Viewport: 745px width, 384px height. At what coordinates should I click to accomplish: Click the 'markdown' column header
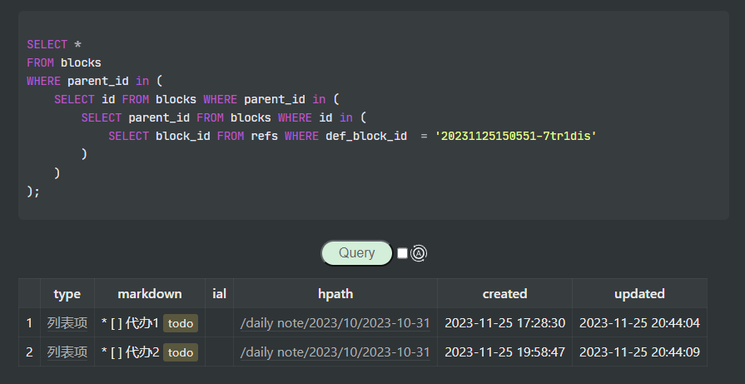point(150,293)
